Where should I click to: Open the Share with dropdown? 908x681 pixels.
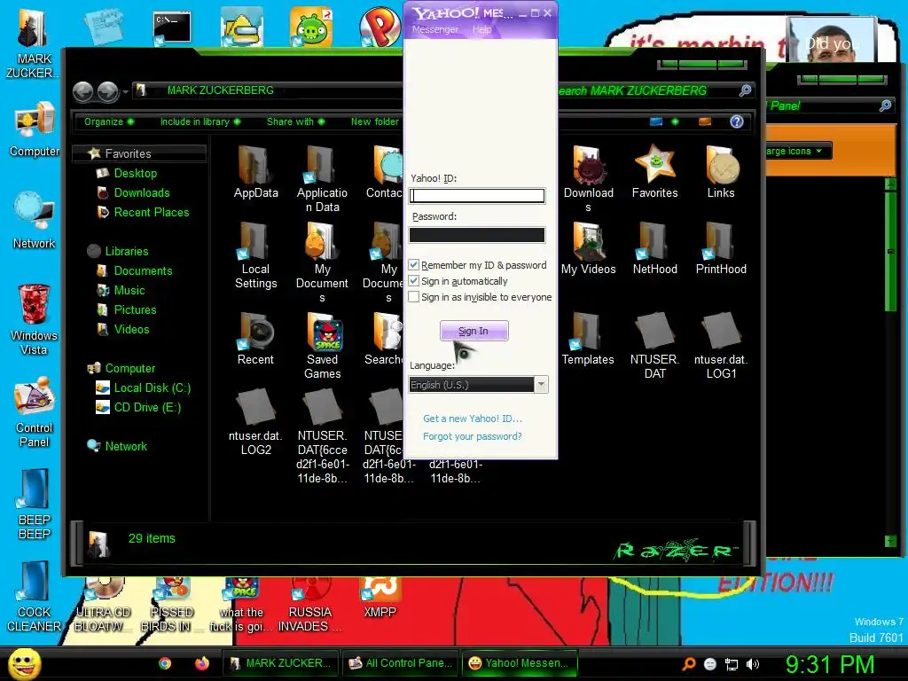coord(295,121)
